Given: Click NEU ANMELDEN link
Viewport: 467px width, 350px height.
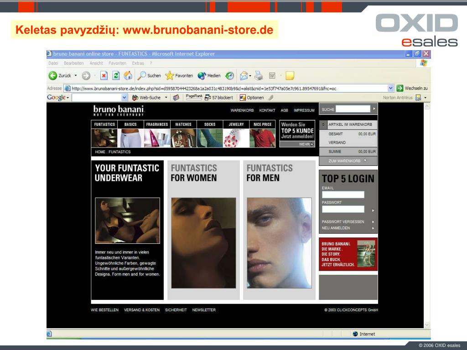Looking at the screenshot, I should [336, 228].
